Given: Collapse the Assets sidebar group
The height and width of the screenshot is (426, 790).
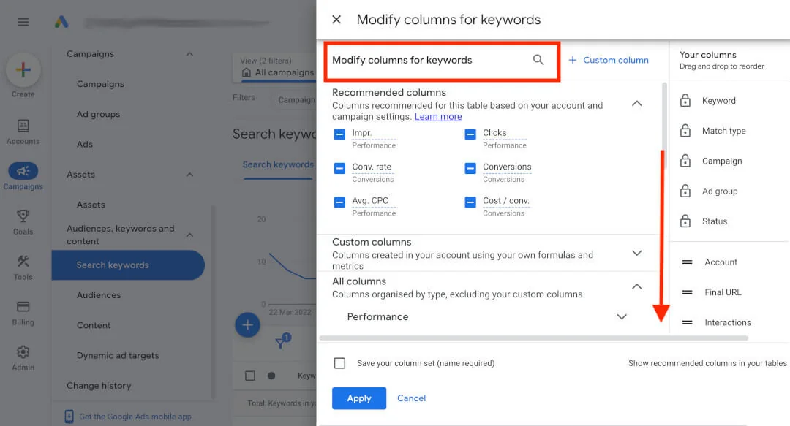Looking at the screenshot, I should 189,175.
